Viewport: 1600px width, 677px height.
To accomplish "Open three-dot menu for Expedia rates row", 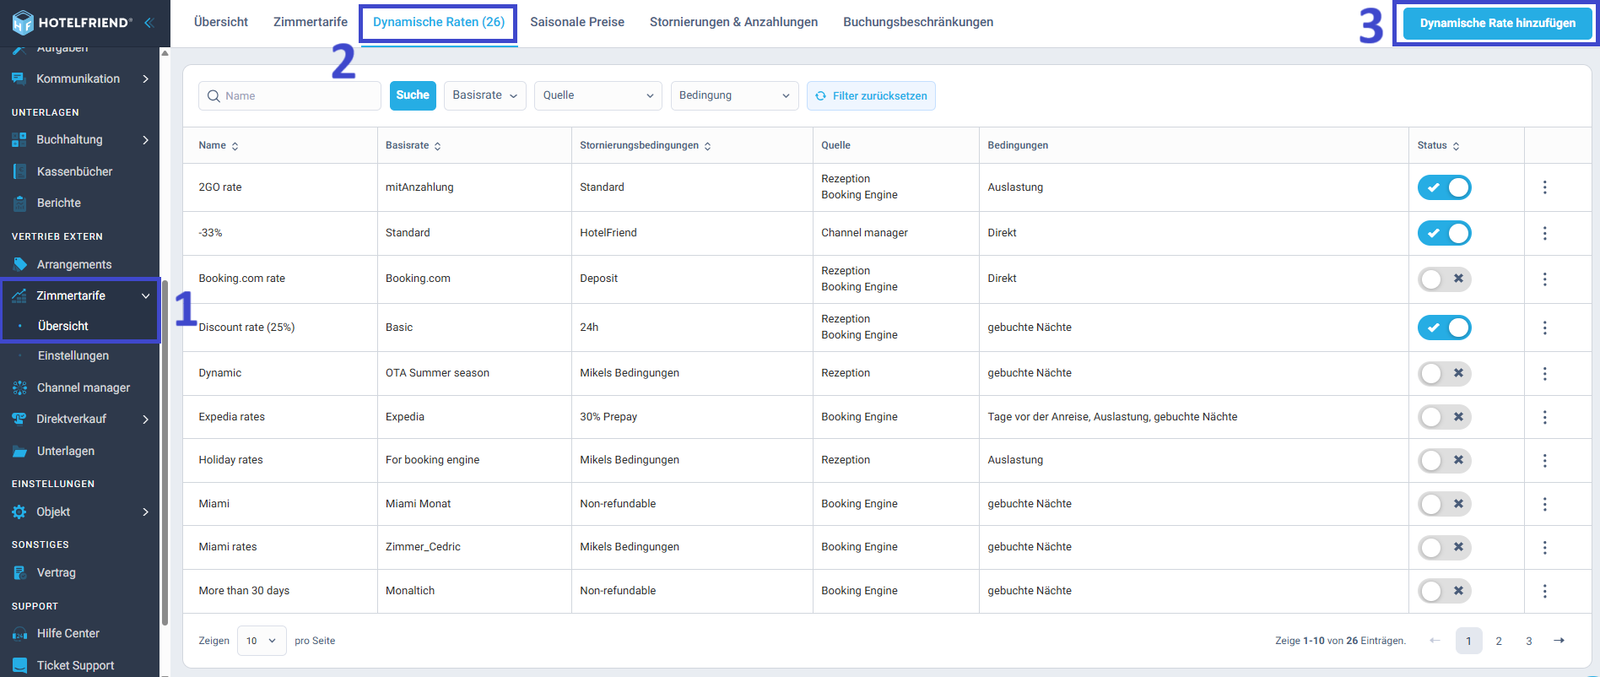I will (x=1544, y=417).
